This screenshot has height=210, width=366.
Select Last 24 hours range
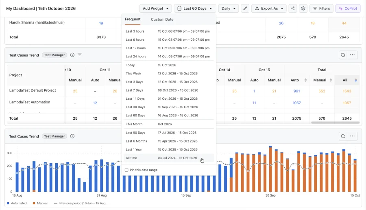pyautogui.click(x=168, y=57)
